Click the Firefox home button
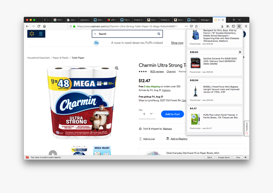Image resolution: width=273 pixels, height=193 pixels. [x=44, y=26]
